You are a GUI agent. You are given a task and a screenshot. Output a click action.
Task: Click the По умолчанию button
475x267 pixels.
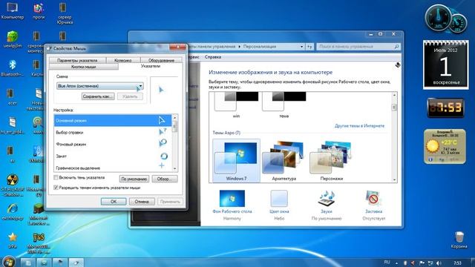point(134,179)
